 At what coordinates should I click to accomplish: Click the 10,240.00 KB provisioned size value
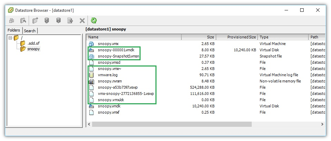pos(245,50)
